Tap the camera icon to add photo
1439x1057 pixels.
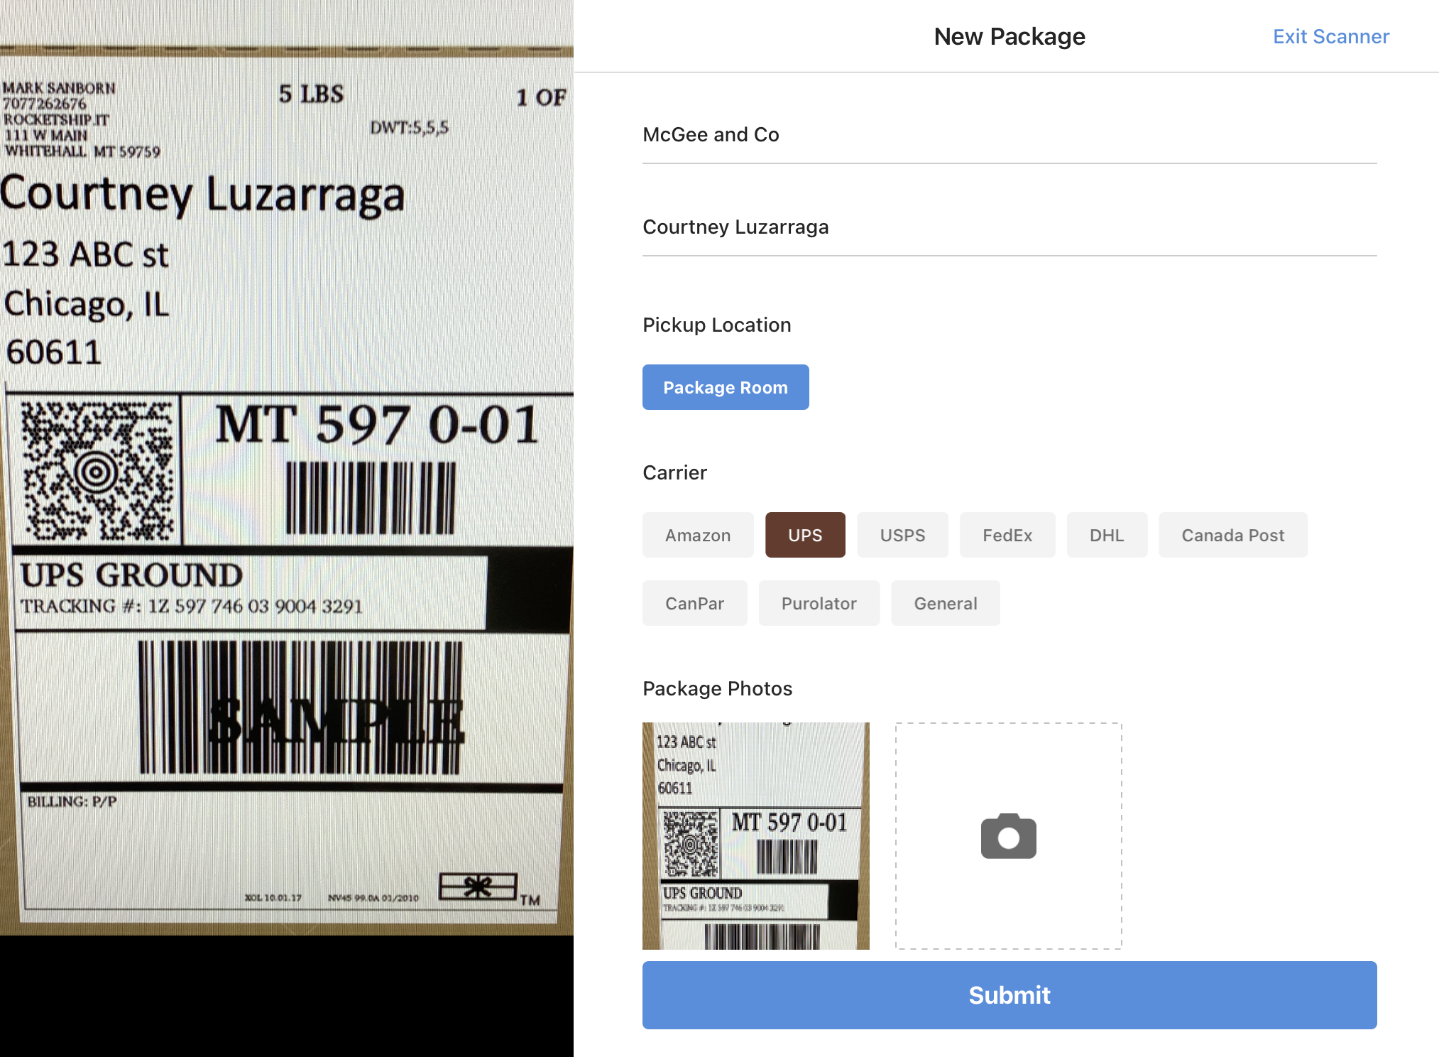click(1008, 836)
